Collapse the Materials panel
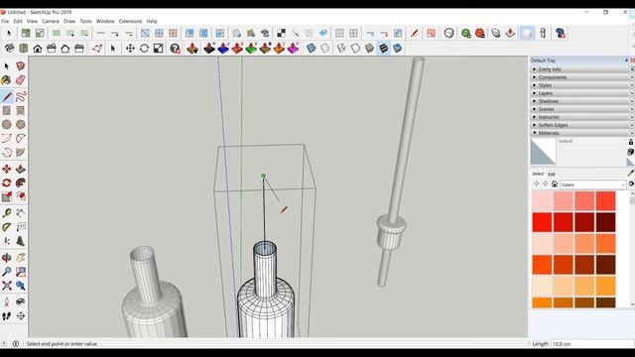The width and height of the screenshot is (635, 357). pyautogui.click(x=582, y=133)
